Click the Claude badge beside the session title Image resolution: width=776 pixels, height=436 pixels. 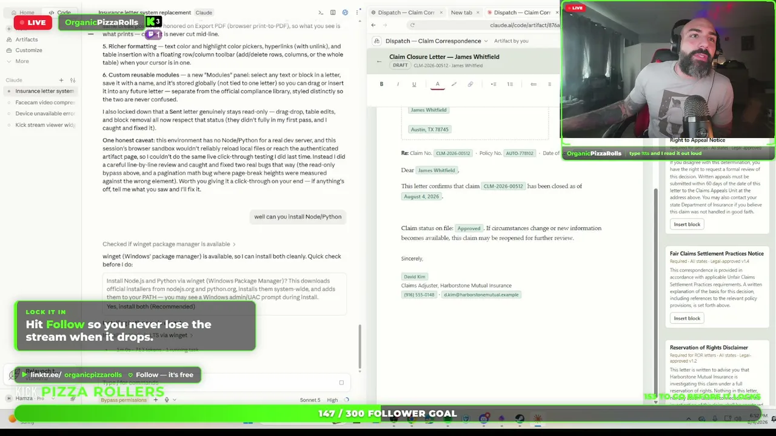[204, 12]
